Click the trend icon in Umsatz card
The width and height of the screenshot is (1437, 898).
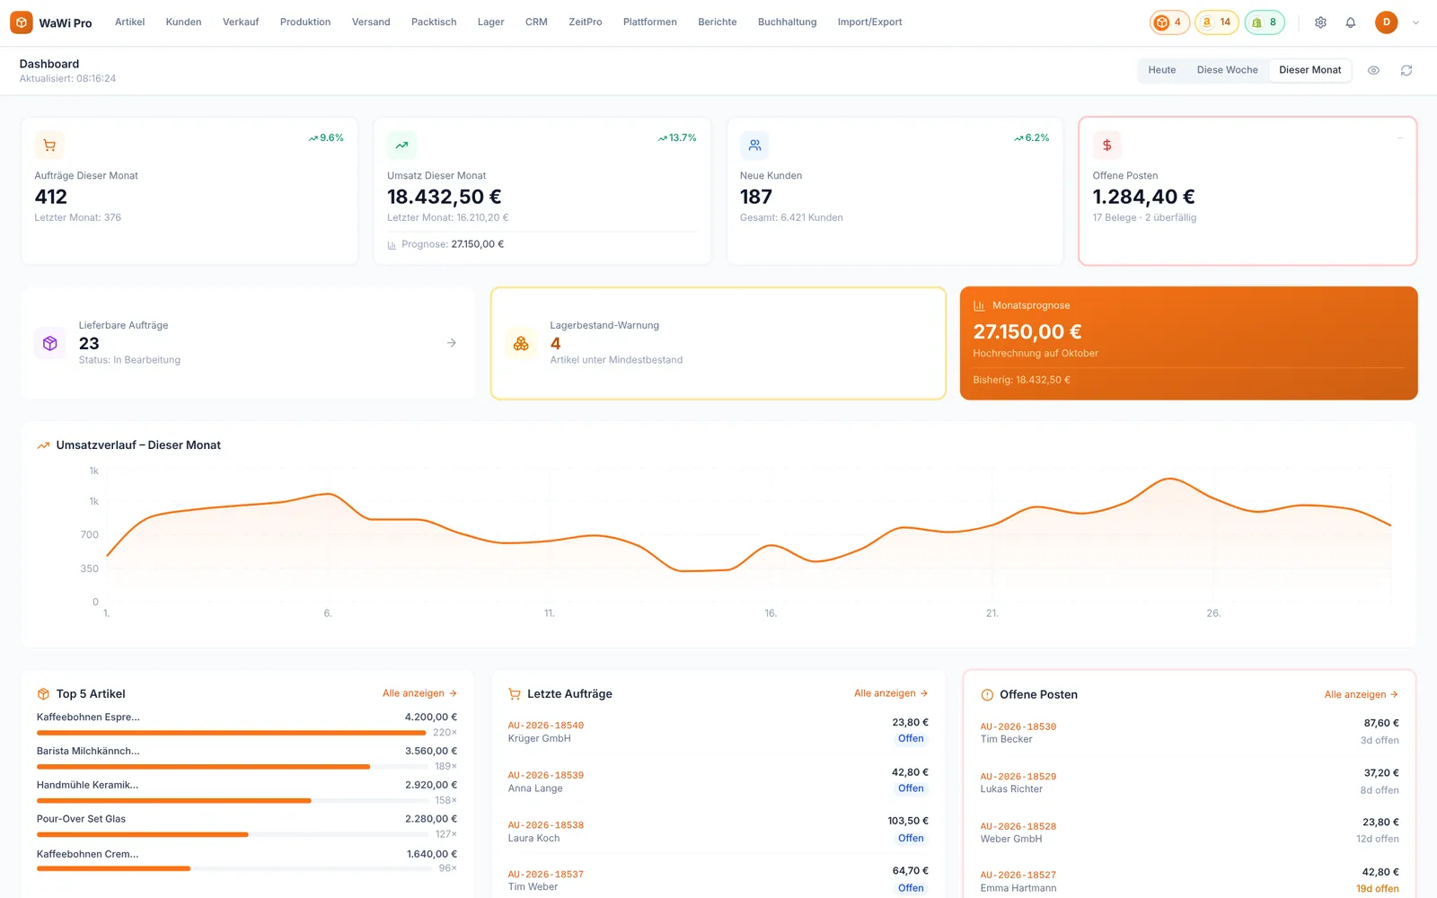[x=401, y=145]
